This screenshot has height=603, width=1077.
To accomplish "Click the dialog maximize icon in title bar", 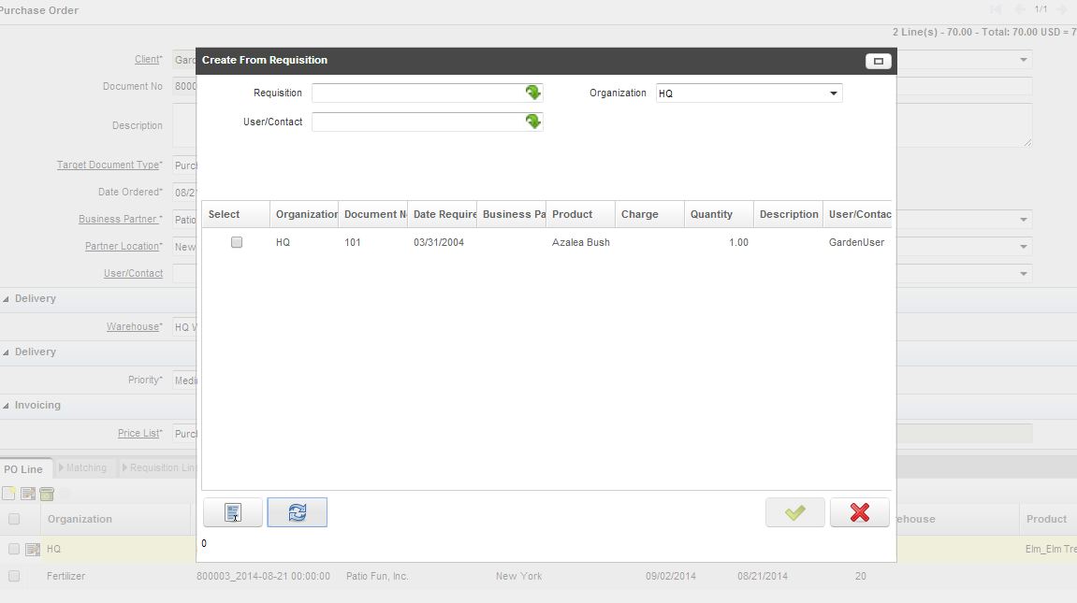I will coord(878,61).
